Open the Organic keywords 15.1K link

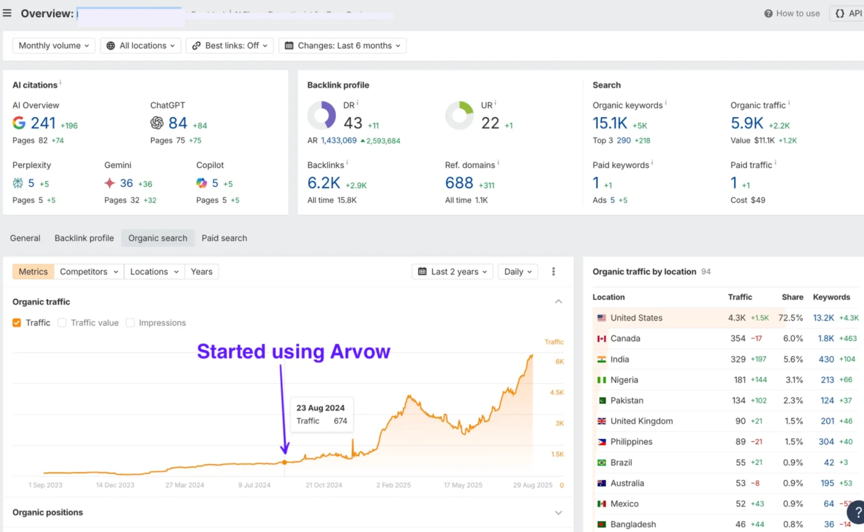pos(610,124)
